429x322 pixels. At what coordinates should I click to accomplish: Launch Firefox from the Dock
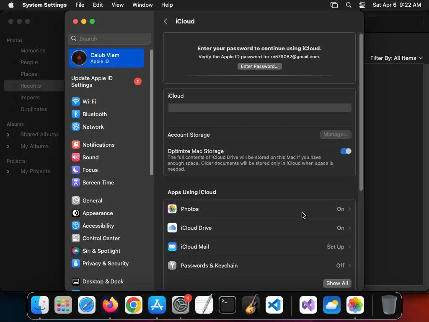pyautogui.click(x=110, y=305)
